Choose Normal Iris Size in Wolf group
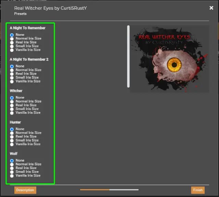This screenshot has width=219, height=197. [12, 164]
